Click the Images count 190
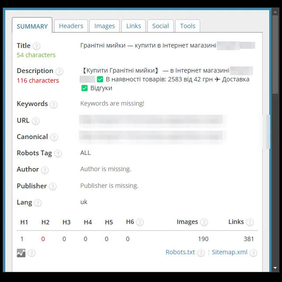The height and width of the screenshot is (282, 282). [203, 239]
